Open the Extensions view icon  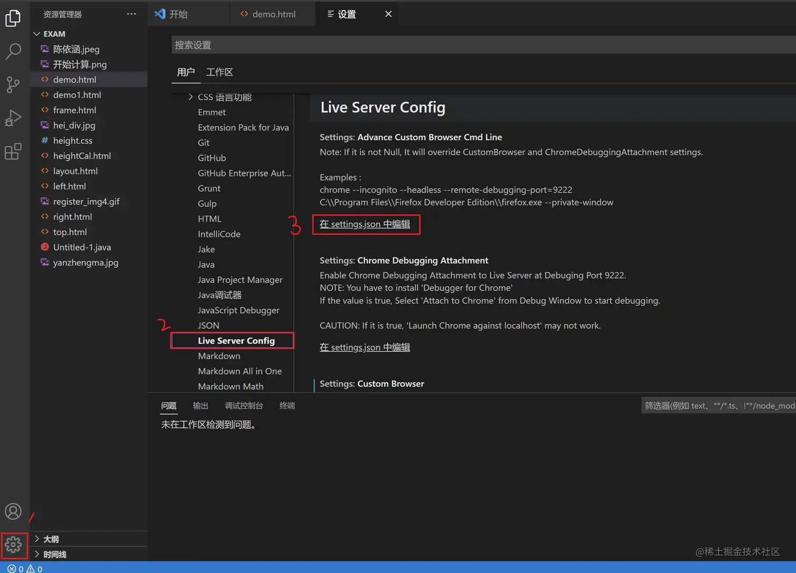pyautogui.click(x=13, y=152)
